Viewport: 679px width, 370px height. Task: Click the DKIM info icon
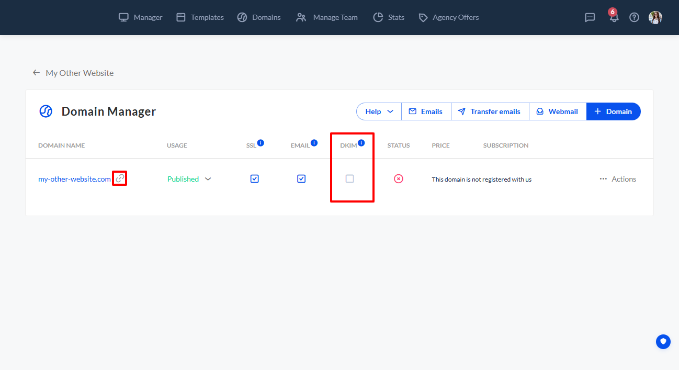point(361,143)
